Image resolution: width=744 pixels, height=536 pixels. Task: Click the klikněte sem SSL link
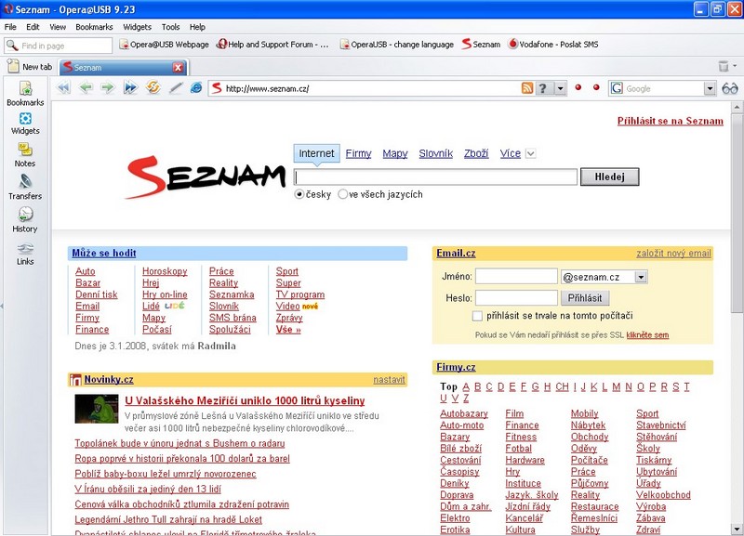pos(647,335)
